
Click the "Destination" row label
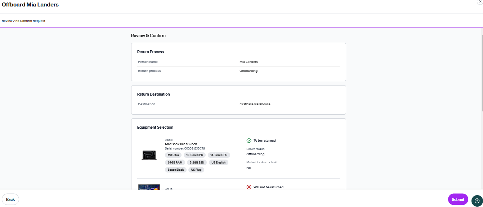pos(147,104)
